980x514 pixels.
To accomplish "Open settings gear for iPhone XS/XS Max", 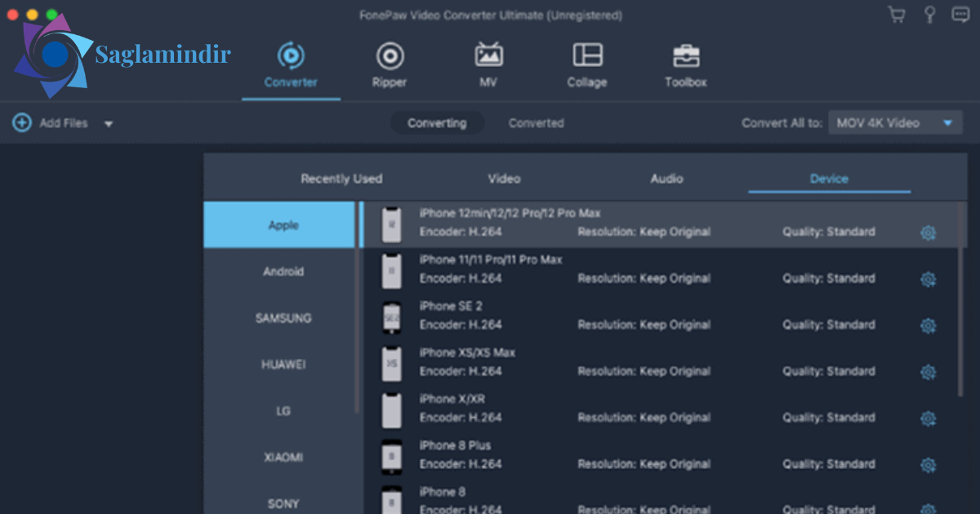I will point(928,372).
